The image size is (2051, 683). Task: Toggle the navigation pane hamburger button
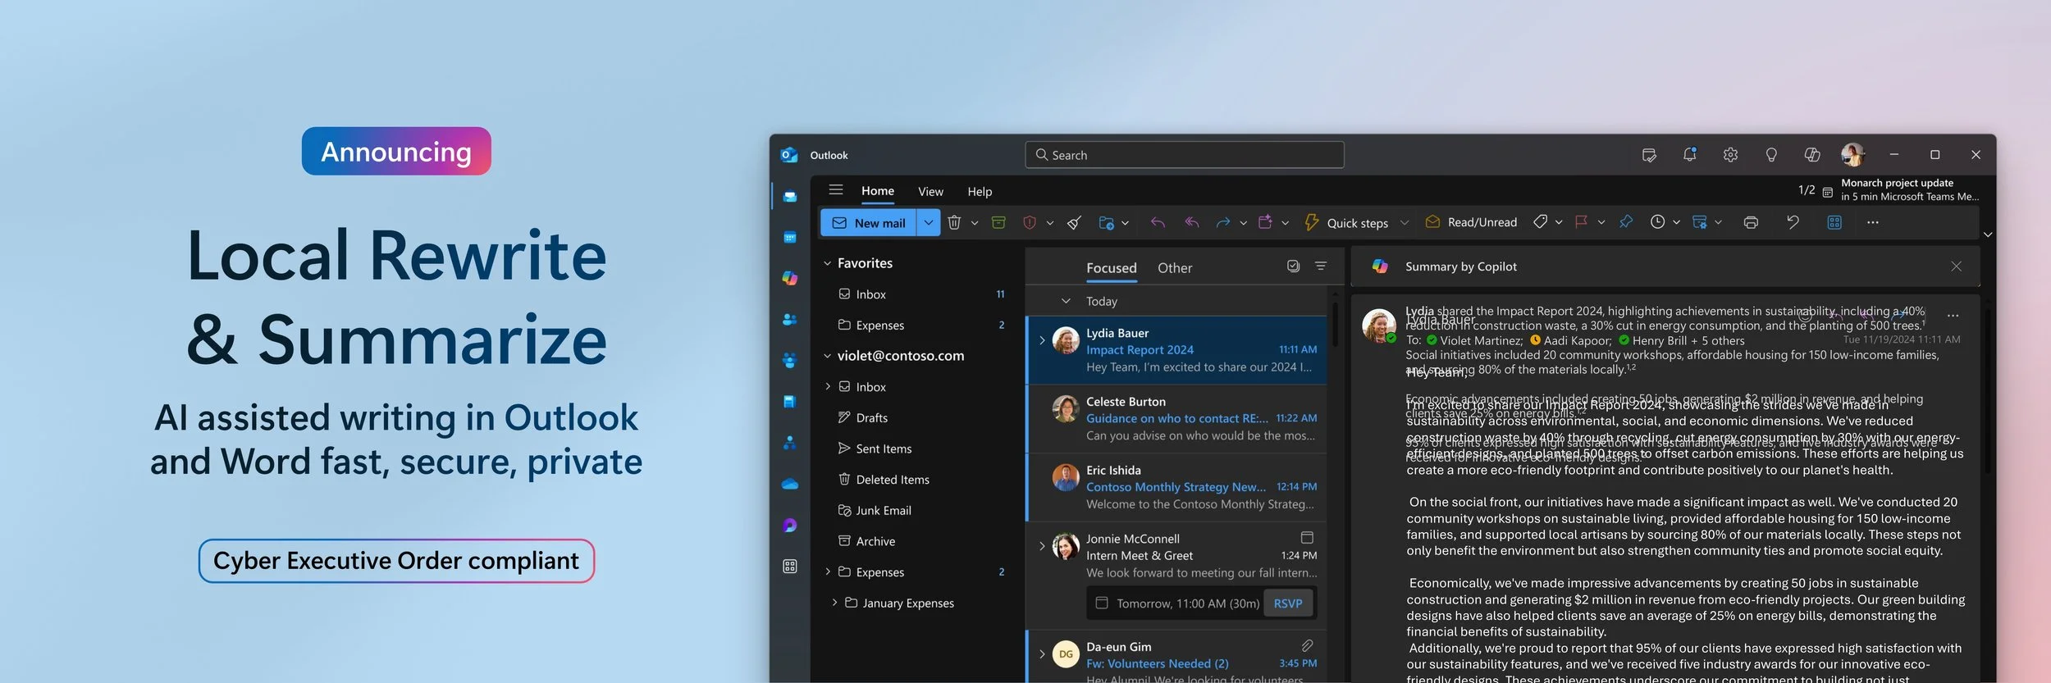pyautogui.click(x=836, y=190)
